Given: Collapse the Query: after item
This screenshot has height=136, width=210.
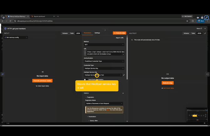Looking at the screenshot, I should (89, 121).
